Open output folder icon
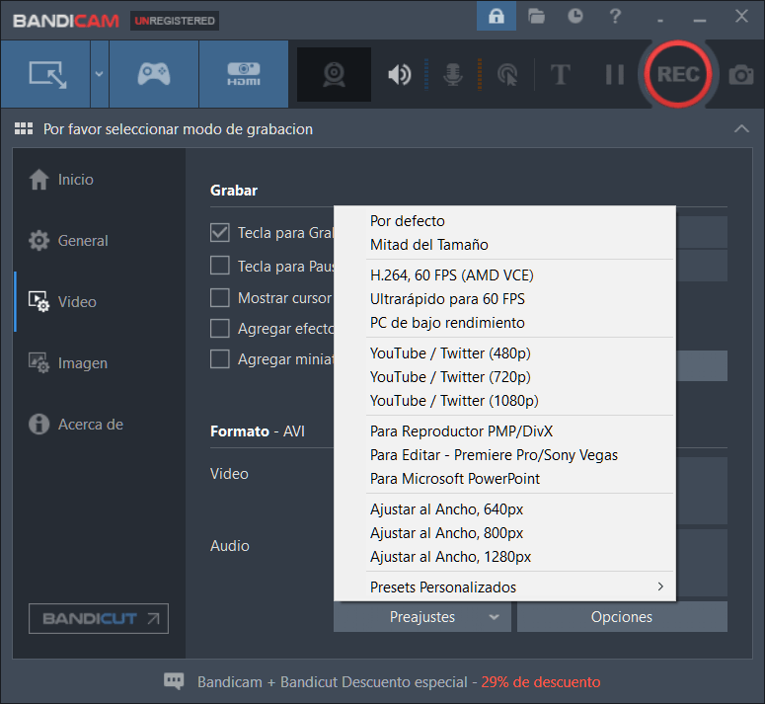Screen dimensions: 765x704 tap(536, 16)
